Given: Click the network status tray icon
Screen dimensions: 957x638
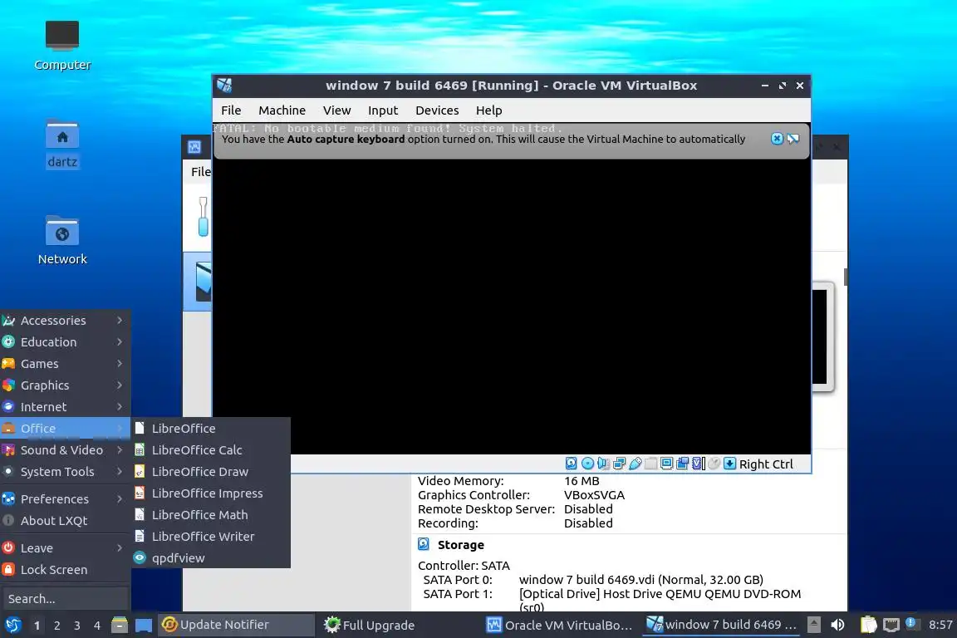Looking at the screenshot, I should (x=891, y=626).
